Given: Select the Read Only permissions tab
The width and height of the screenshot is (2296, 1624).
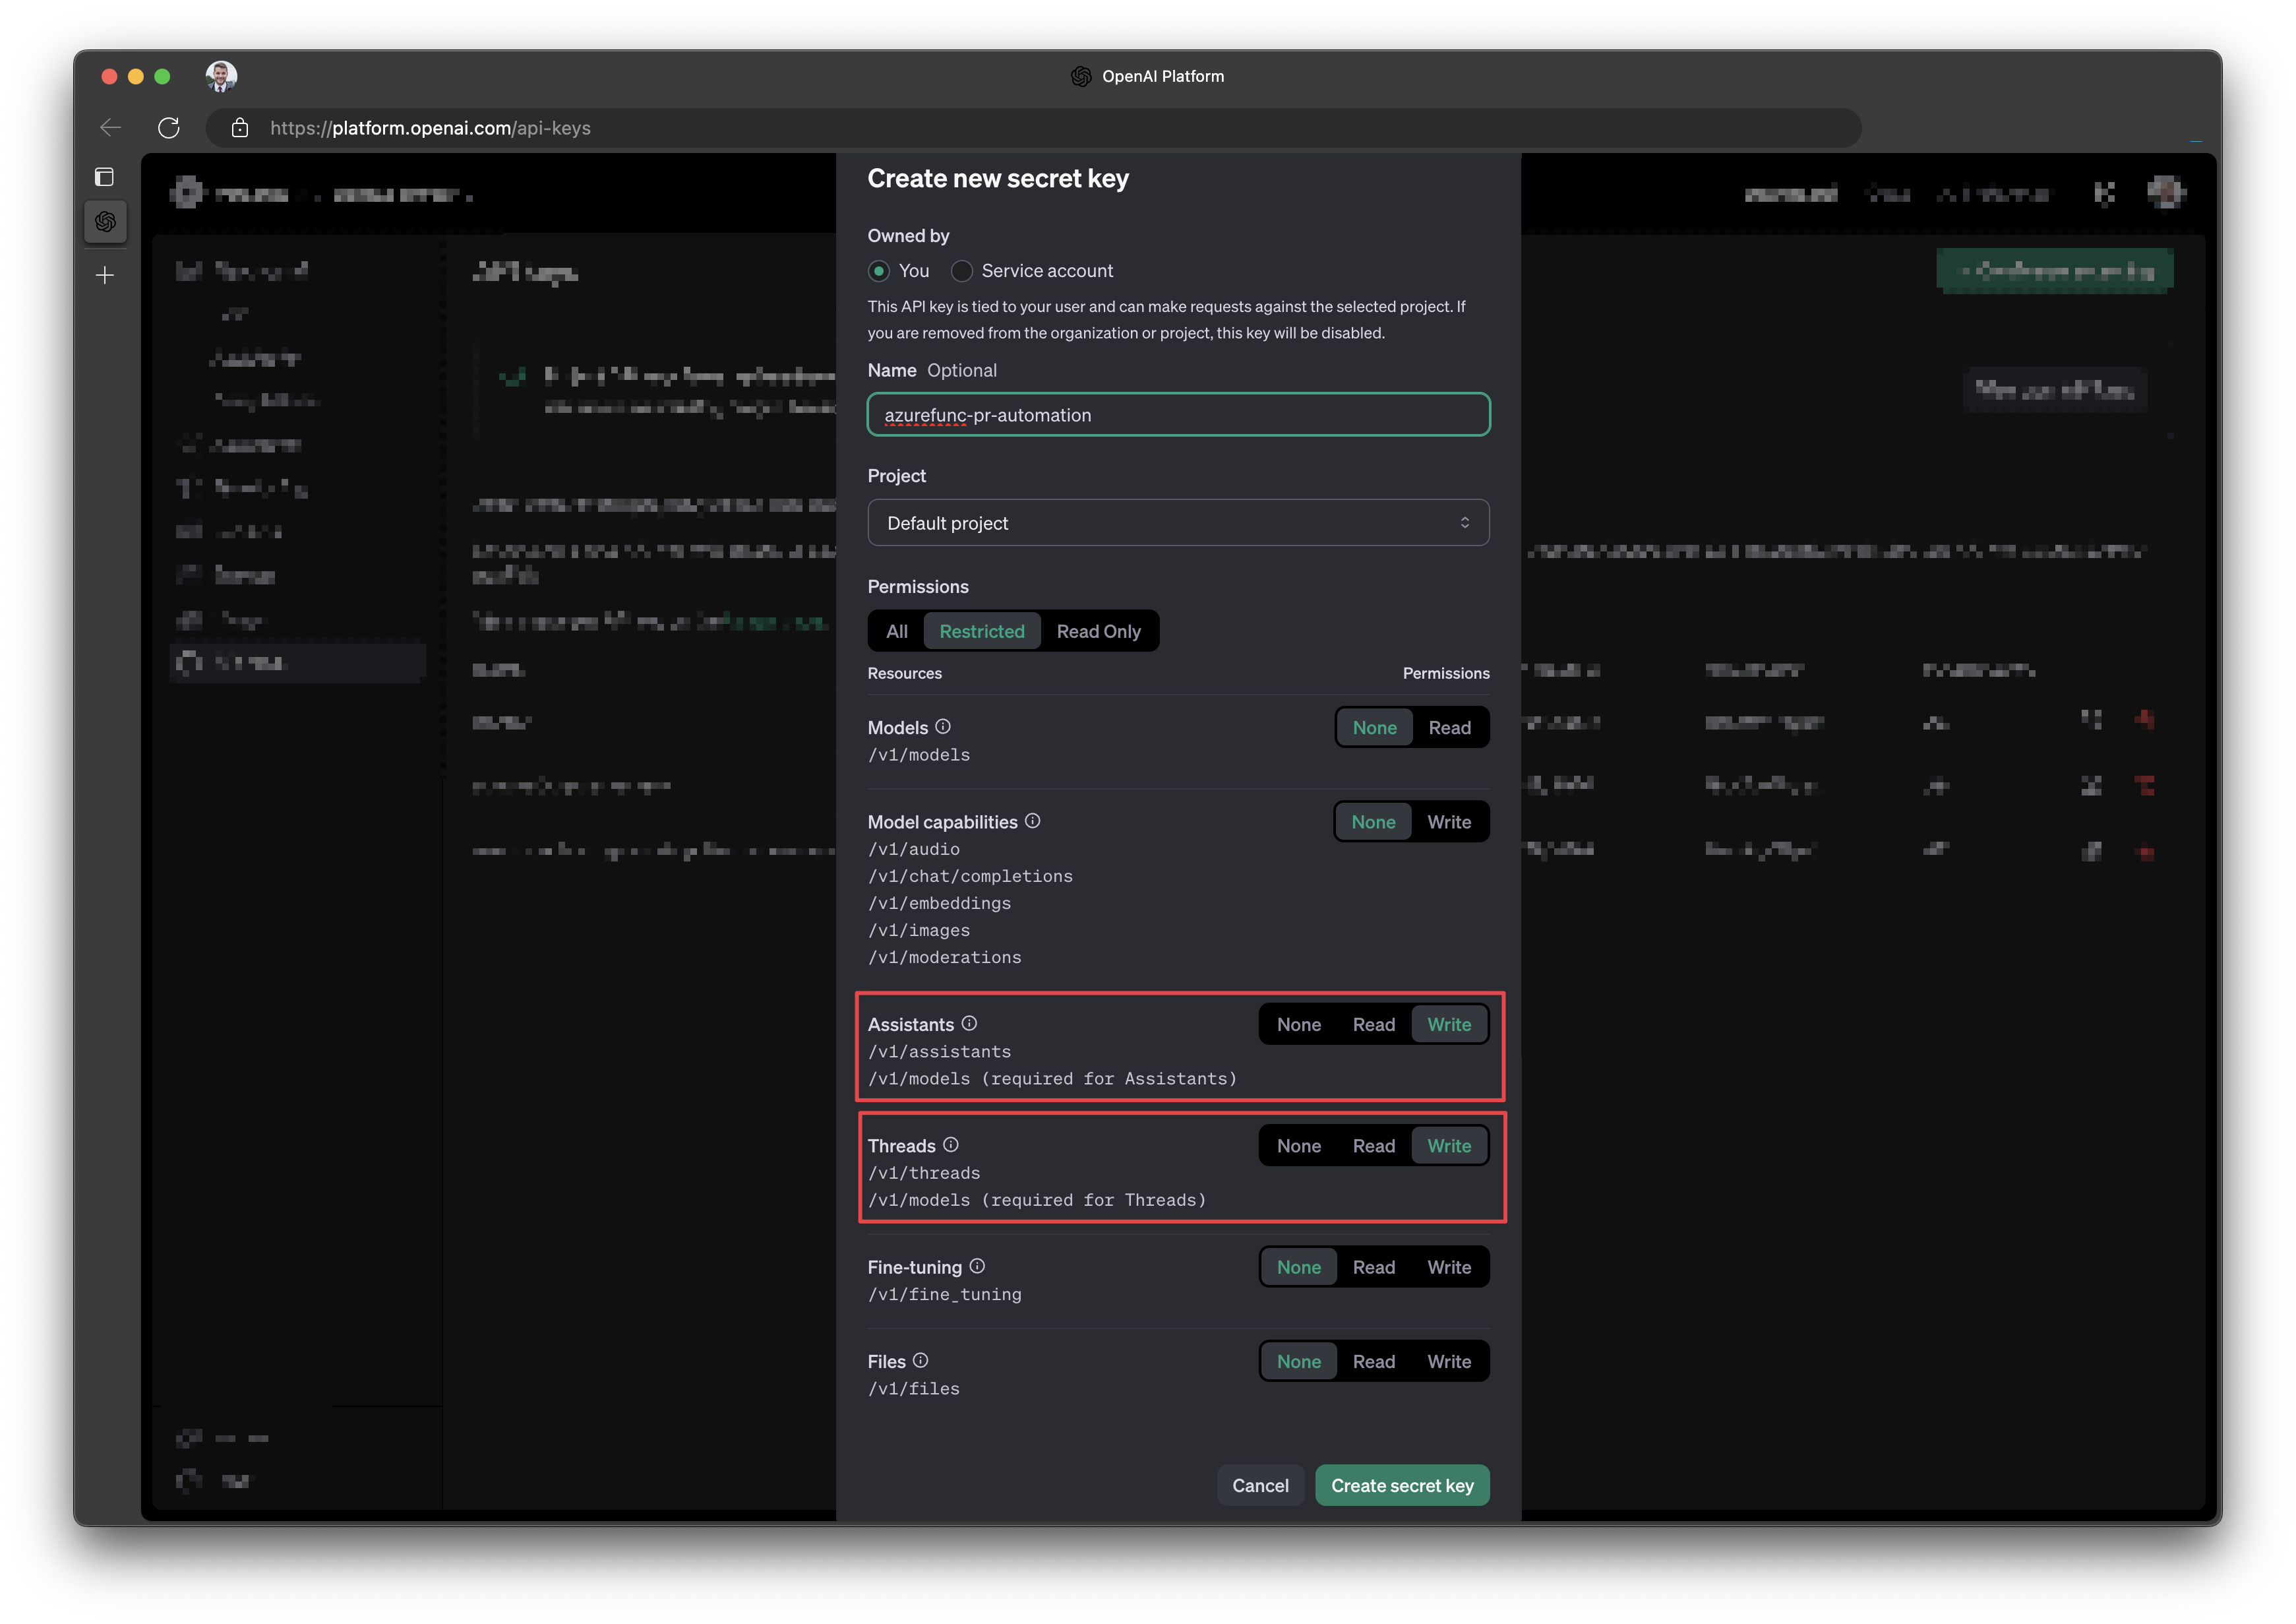Looking at the screenshot, I should 1098,631.
